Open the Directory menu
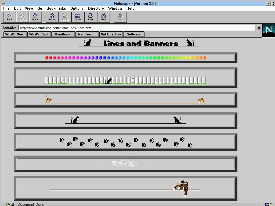The image size is (275, 206). click(x=96, y=9)
